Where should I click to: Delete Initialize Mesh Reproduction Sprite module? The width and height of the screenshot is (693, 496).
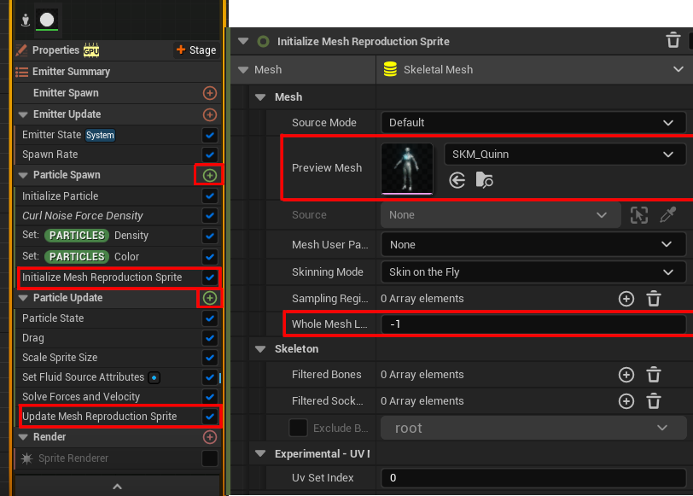point(673,40)
